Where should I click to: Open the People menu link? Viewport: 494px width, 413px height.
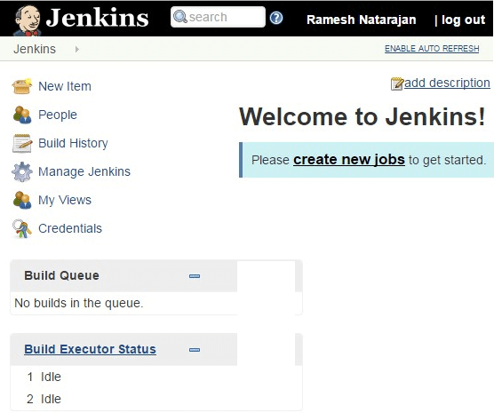[58, 115]
